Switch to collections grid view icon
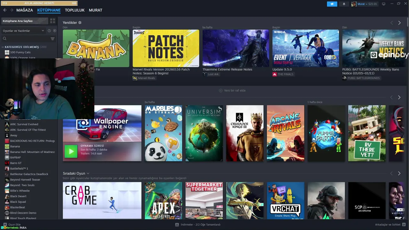This screenshot has height=230, width=409. click(x=53, y=21)
